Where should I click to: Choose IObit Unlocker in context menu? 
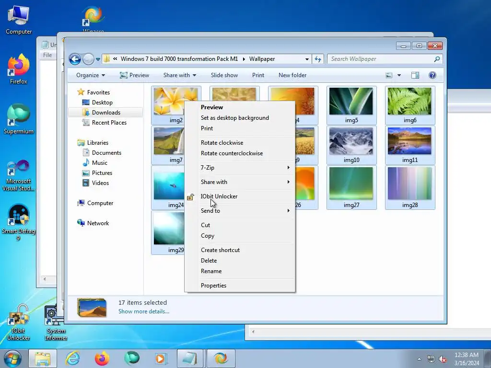240,196
